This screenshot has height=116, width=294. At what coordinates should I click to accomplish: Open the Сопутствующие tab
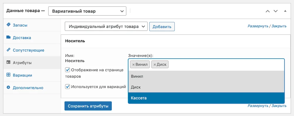(x=32, y=50)
